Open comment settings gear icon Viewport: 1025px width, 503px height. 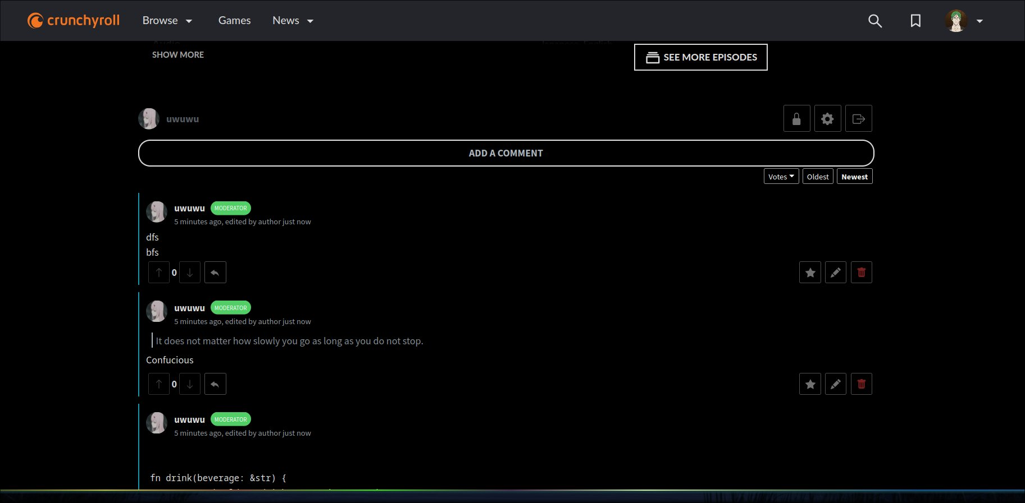click(827, 119)
